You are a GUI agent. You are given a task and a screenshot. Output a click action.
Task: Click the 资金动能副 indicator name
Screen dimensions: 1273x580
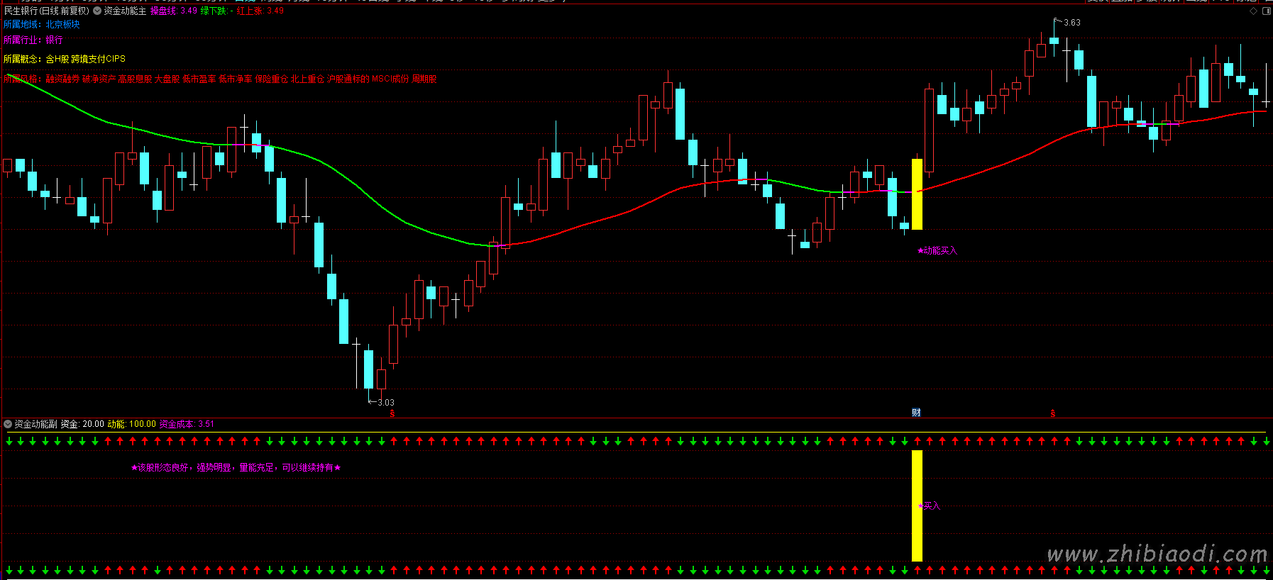click(x=35, y=424)
